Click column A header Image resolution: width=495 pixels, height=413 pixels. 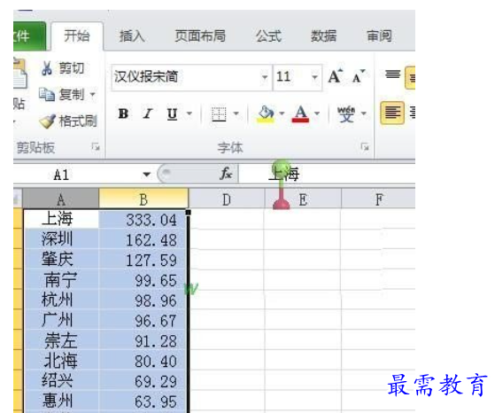pos(60,199)
